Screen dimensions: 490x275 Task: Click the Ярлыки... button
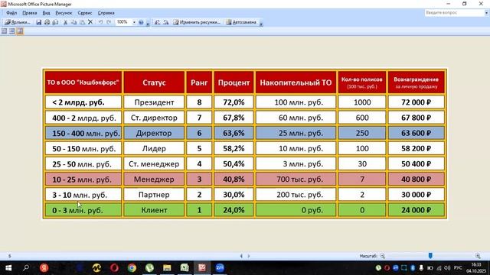click(x=17, y=22)
